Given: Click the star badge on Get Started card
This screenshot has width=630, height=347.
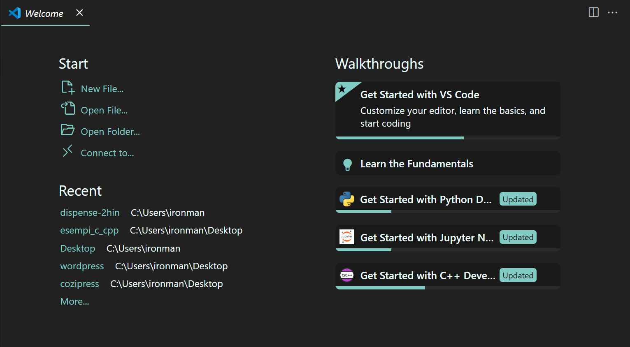Looking at the screenshot, I should (x=342, y=88).
